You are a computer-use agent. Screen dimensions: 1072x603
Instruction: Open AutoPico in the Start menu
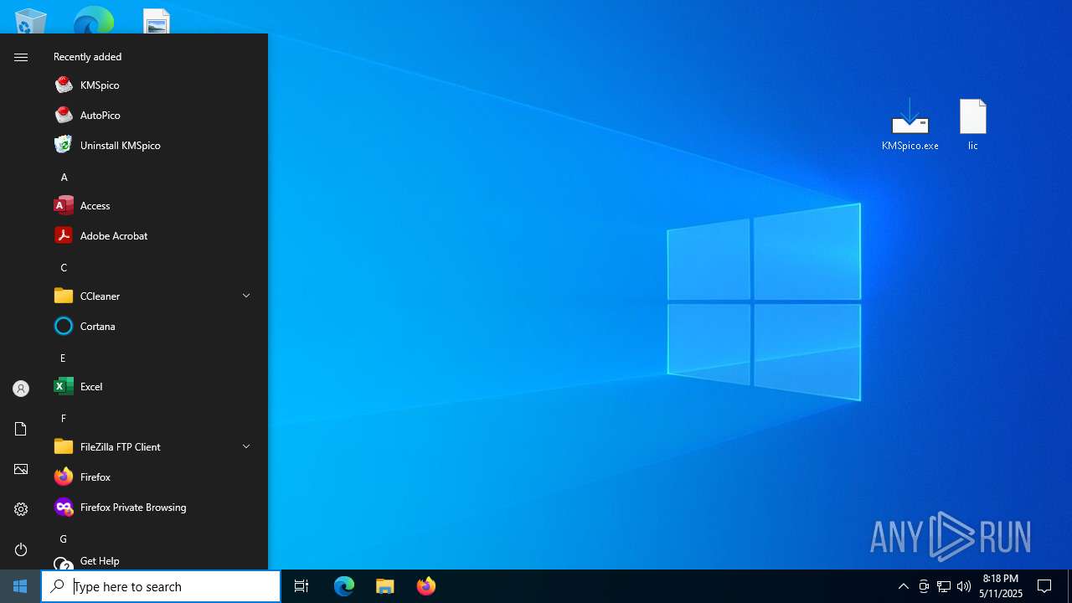153,116
